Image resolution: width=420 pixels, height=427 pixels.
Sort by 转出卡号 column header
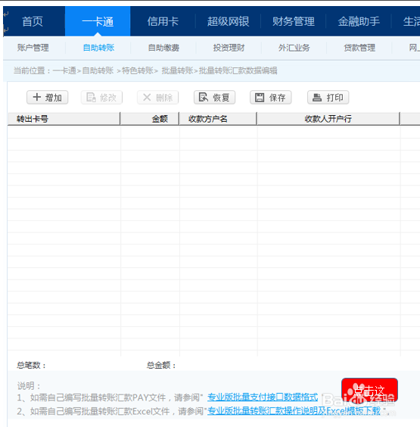click(x=64, y=119)
